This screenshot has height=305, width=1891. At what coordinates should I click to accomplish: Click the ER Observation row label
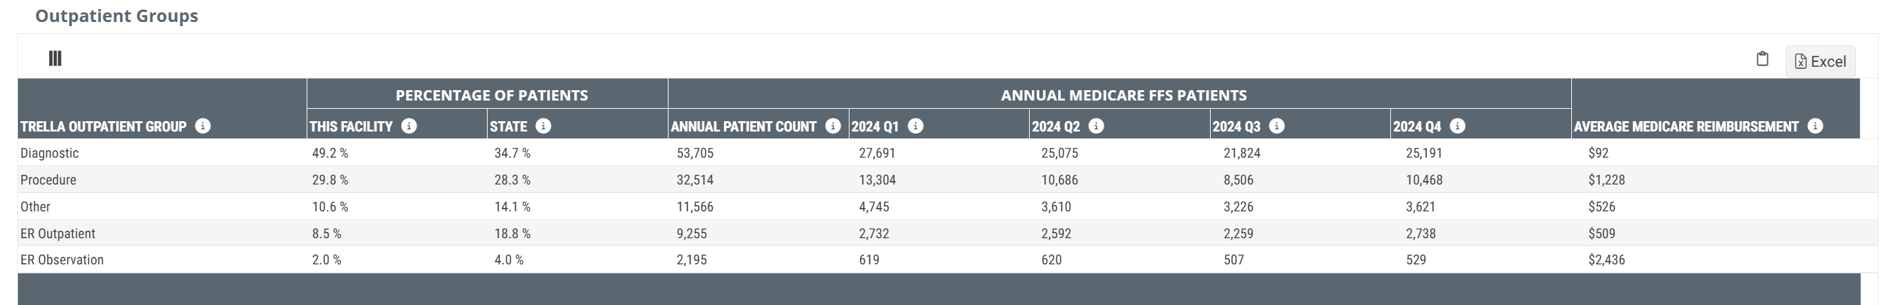point(62,260)
